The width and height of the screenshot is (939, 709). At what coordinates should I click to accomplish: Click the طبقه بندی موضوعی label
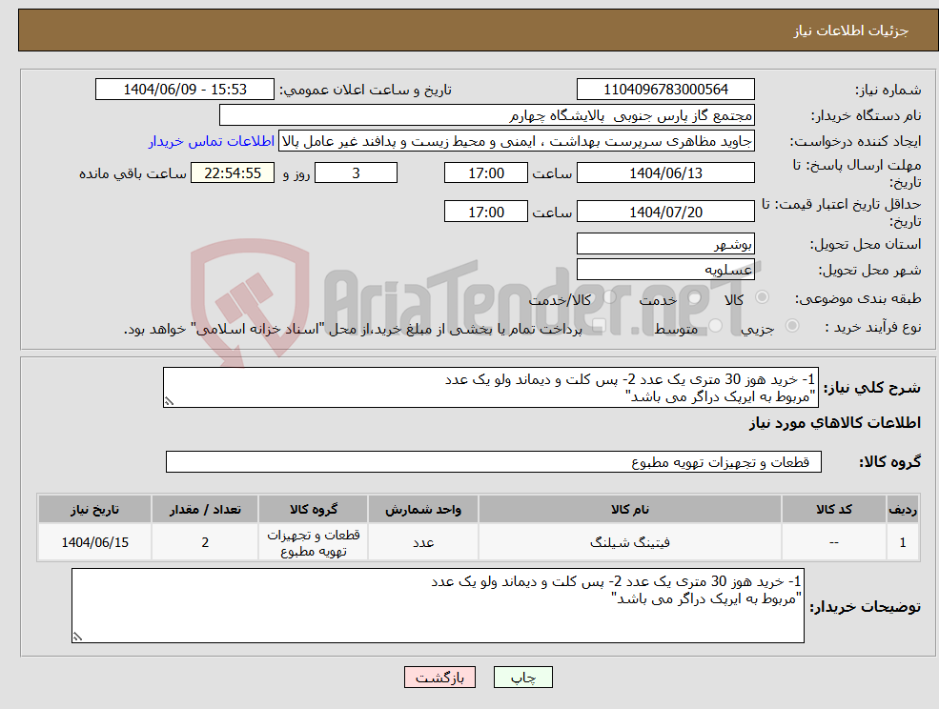(858, 298)
